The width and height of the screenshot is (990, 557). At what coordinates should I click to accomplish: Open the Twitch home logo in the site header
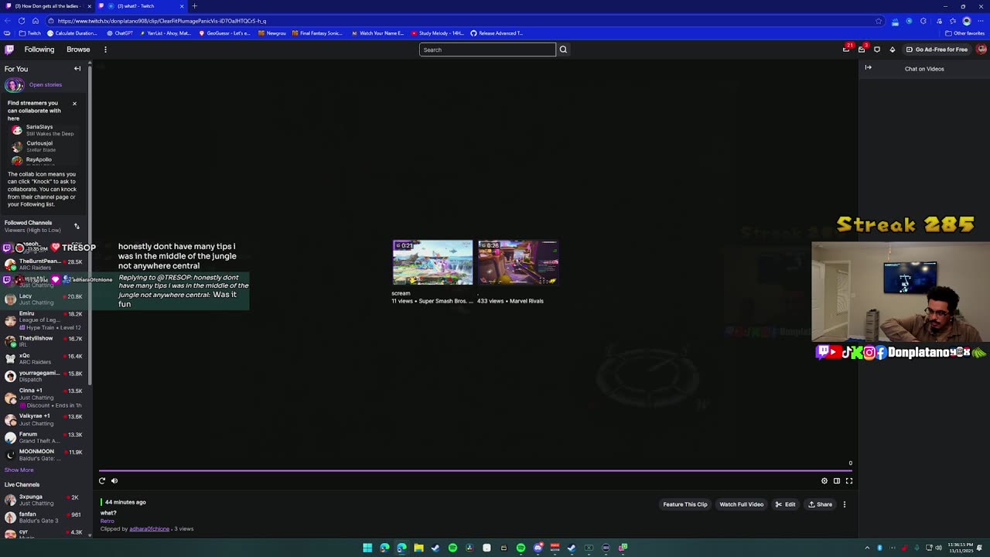pos(9,50)
